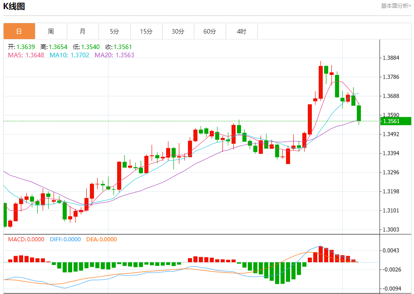Click the MACD value label
Screen dimensions: 414x294
26,239
